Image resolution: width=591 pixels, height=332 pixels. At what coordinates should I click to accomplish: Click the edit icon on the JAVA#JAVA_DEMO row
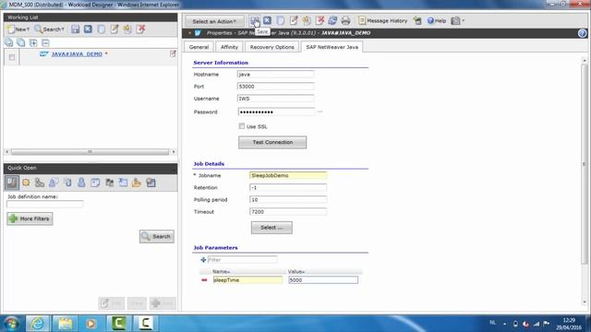coord(173,53)
